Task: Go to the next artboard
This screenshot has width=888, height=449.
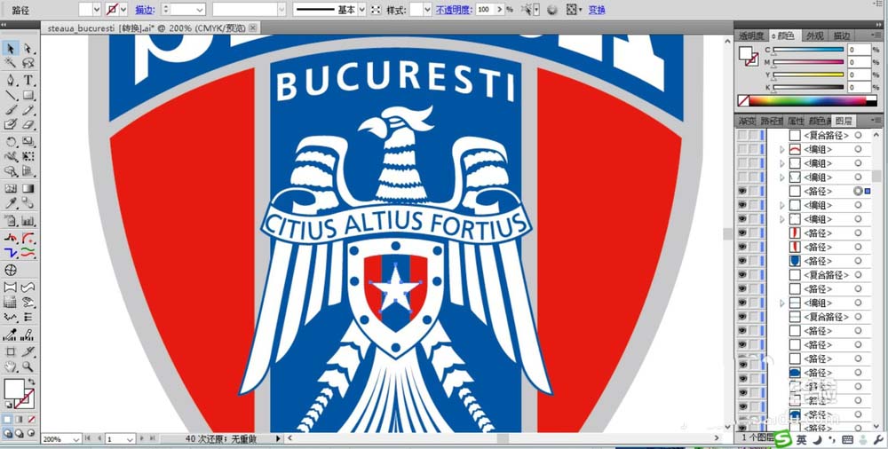Action: [x=141, y=439]
